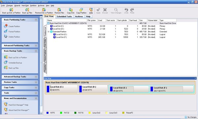Click the Undo toolbar icon
This screenshot has width=198, height=119.
[126, 10]
